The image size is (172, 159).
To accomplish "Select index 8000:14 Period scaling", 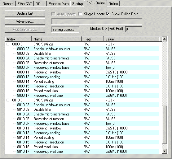I will (x=82, y=82).
